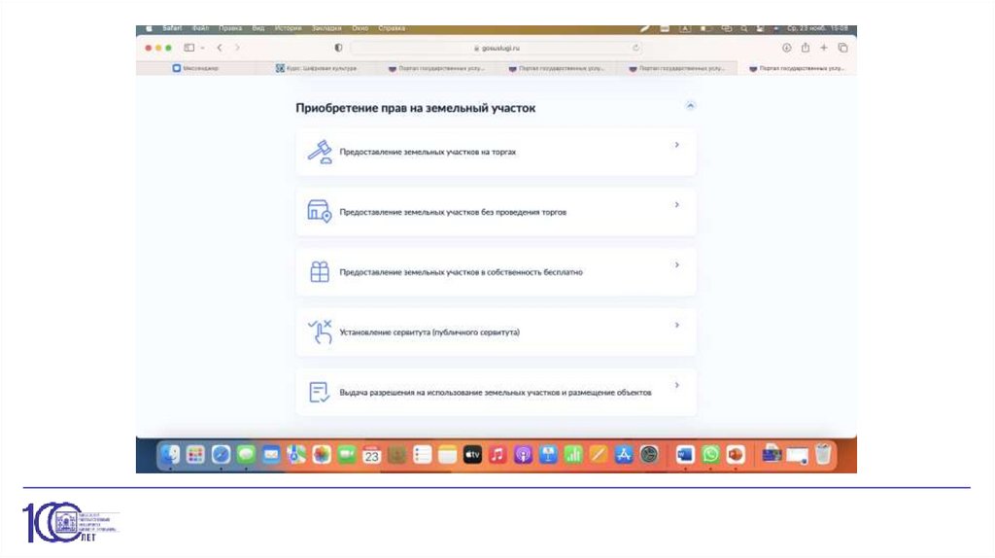The height and width of the screenshot is (558, 995).
Task: Open Photos app in the dock
Action: 321,455
